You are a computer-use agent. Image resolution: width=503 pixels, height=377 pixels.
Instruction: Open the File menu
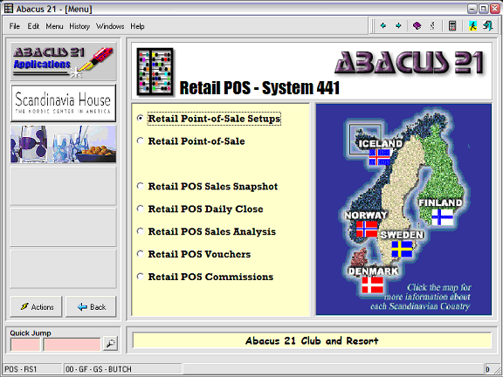pos(15,26)
